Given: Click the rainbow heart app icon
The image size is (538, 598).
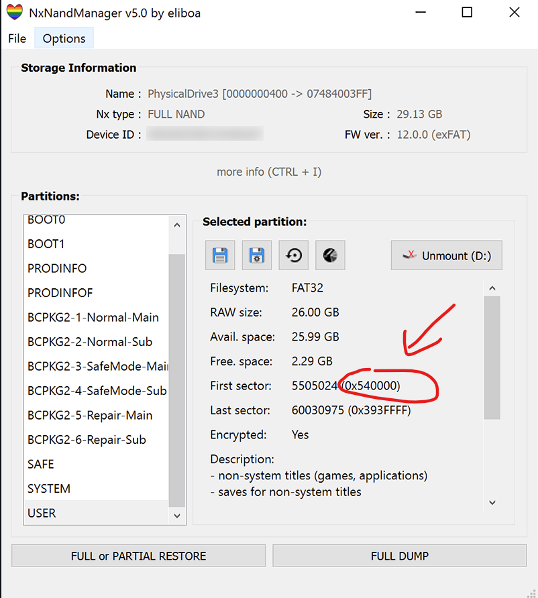Looking at the screenshot, I should (15, 12).
